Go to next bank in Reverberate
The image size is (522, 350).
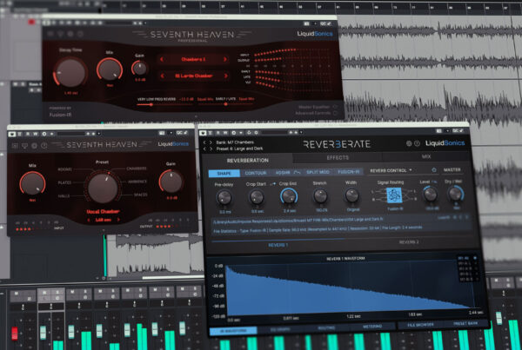click(x=211, y=142)
